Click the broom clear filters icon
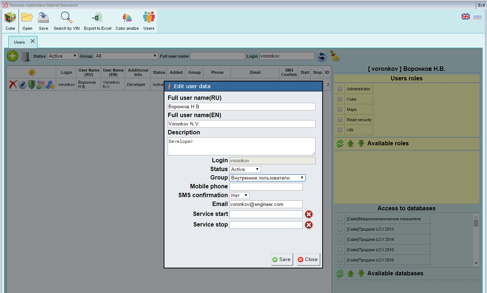Screen dimensions: 487x293 pos(335,55)
